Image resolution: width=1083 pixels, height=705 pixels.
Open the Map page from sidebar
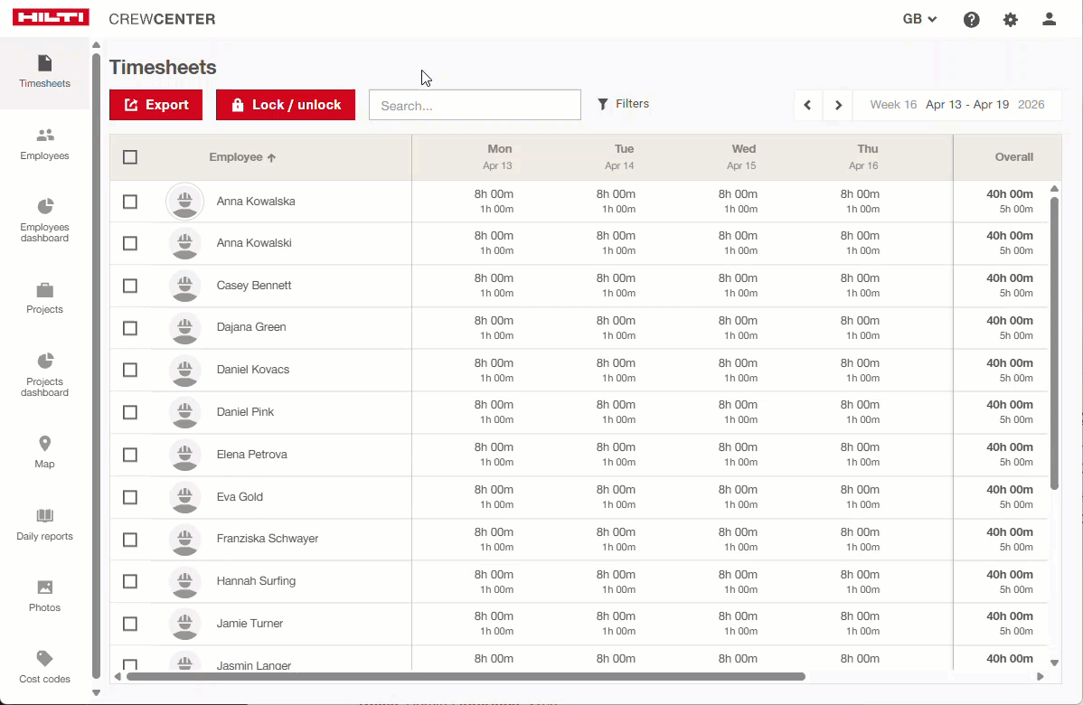coord(44,452)
